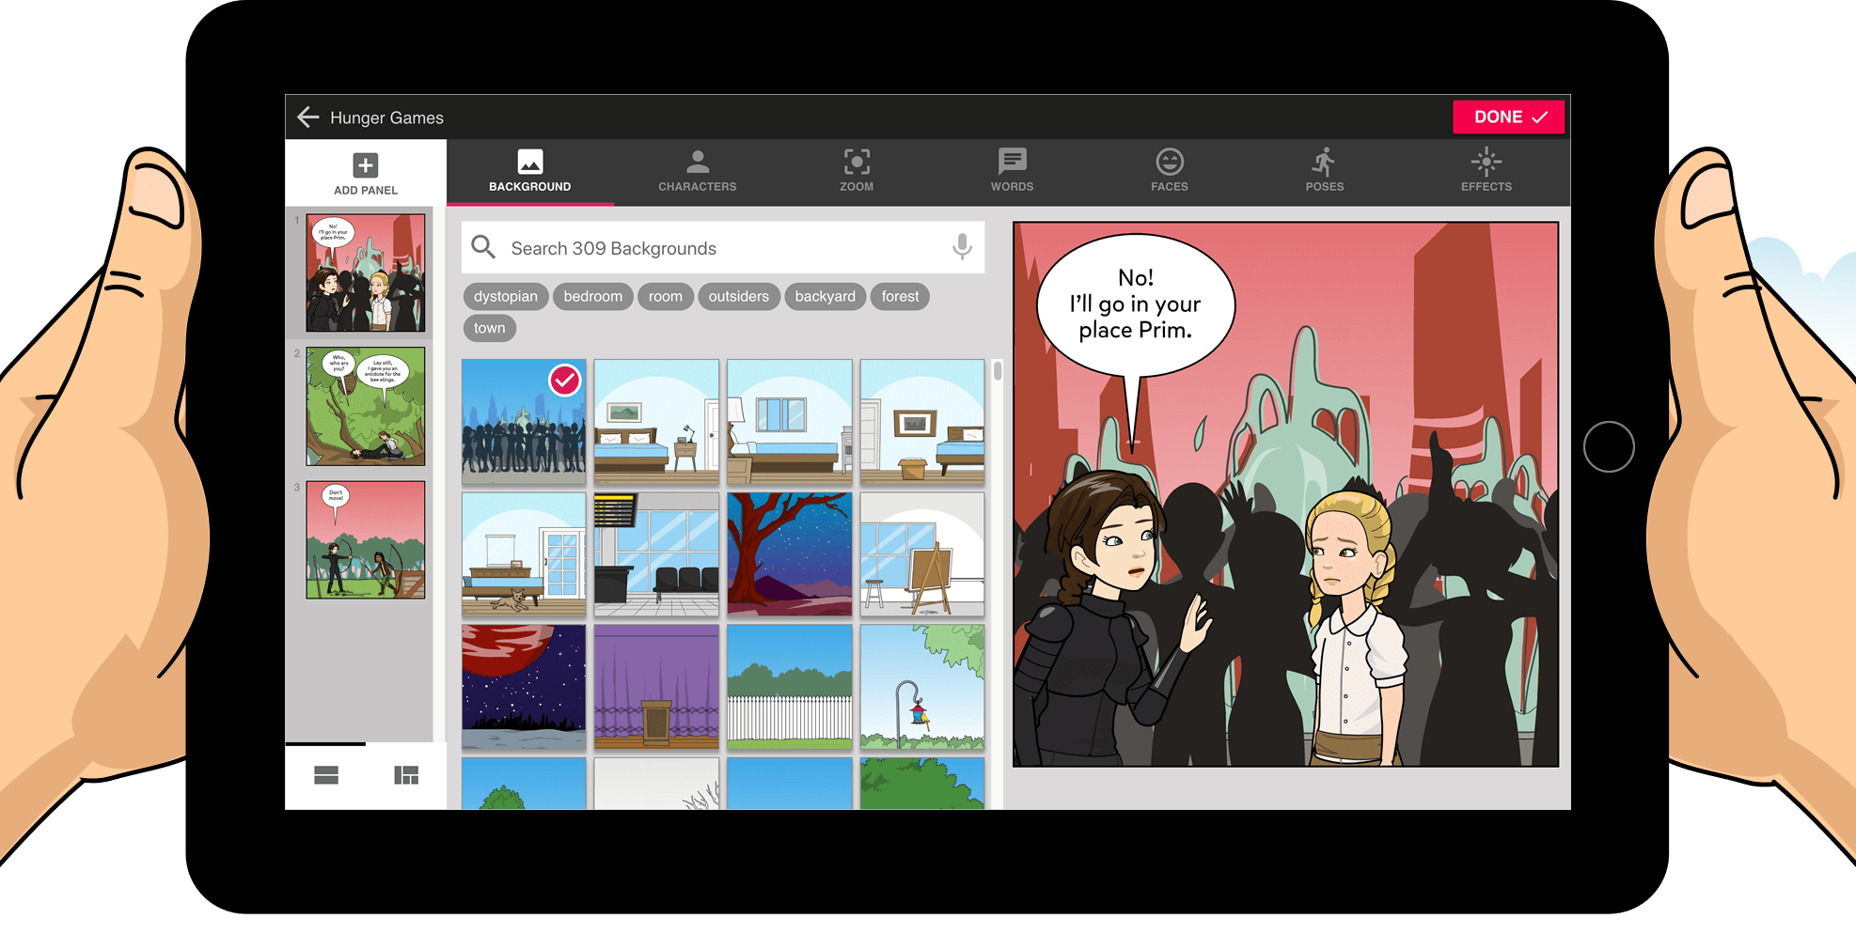Choose purple curtain stage podium background

656,688
